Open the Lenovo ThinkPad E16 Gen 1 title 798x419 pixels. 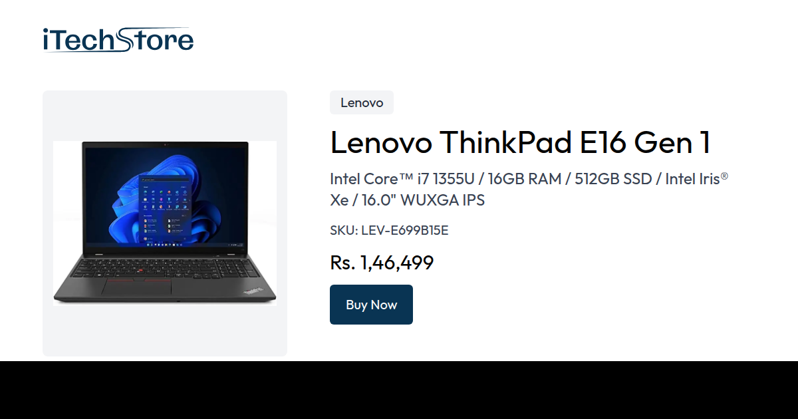point(521,142)
